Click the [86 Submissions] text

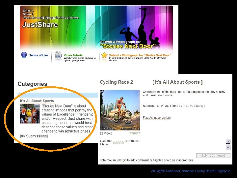(34, 136)
